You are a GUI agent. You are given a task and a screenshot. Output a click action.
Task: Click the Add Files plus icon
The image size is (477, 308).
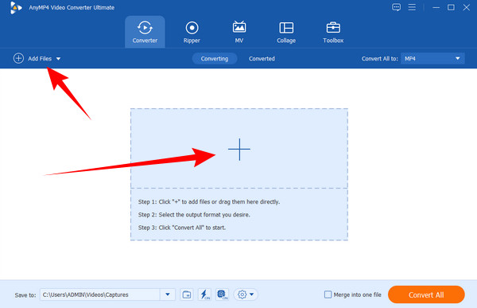click(x=18, y=58)
